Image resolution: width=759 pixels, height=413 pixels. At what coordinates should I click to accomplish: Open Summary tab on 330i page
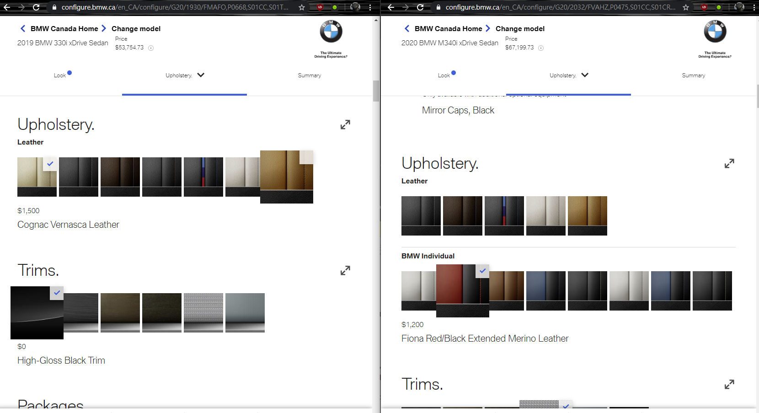(310, 75)
